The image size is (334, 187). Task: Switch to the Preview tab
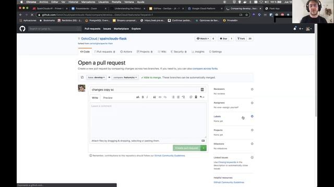pyautogui.click(x=108, y=98)
